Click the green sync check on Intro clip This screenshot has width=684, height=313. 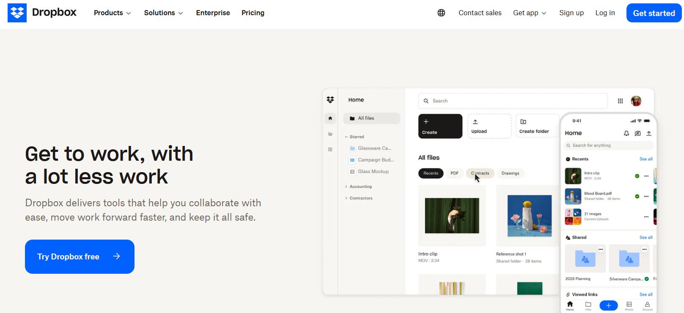[637, 176]
